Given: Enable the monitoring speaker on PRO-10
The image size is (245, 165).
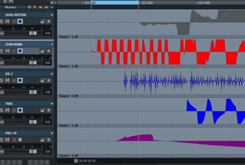Looking at the screenshot, I should [x=20, y=140].
